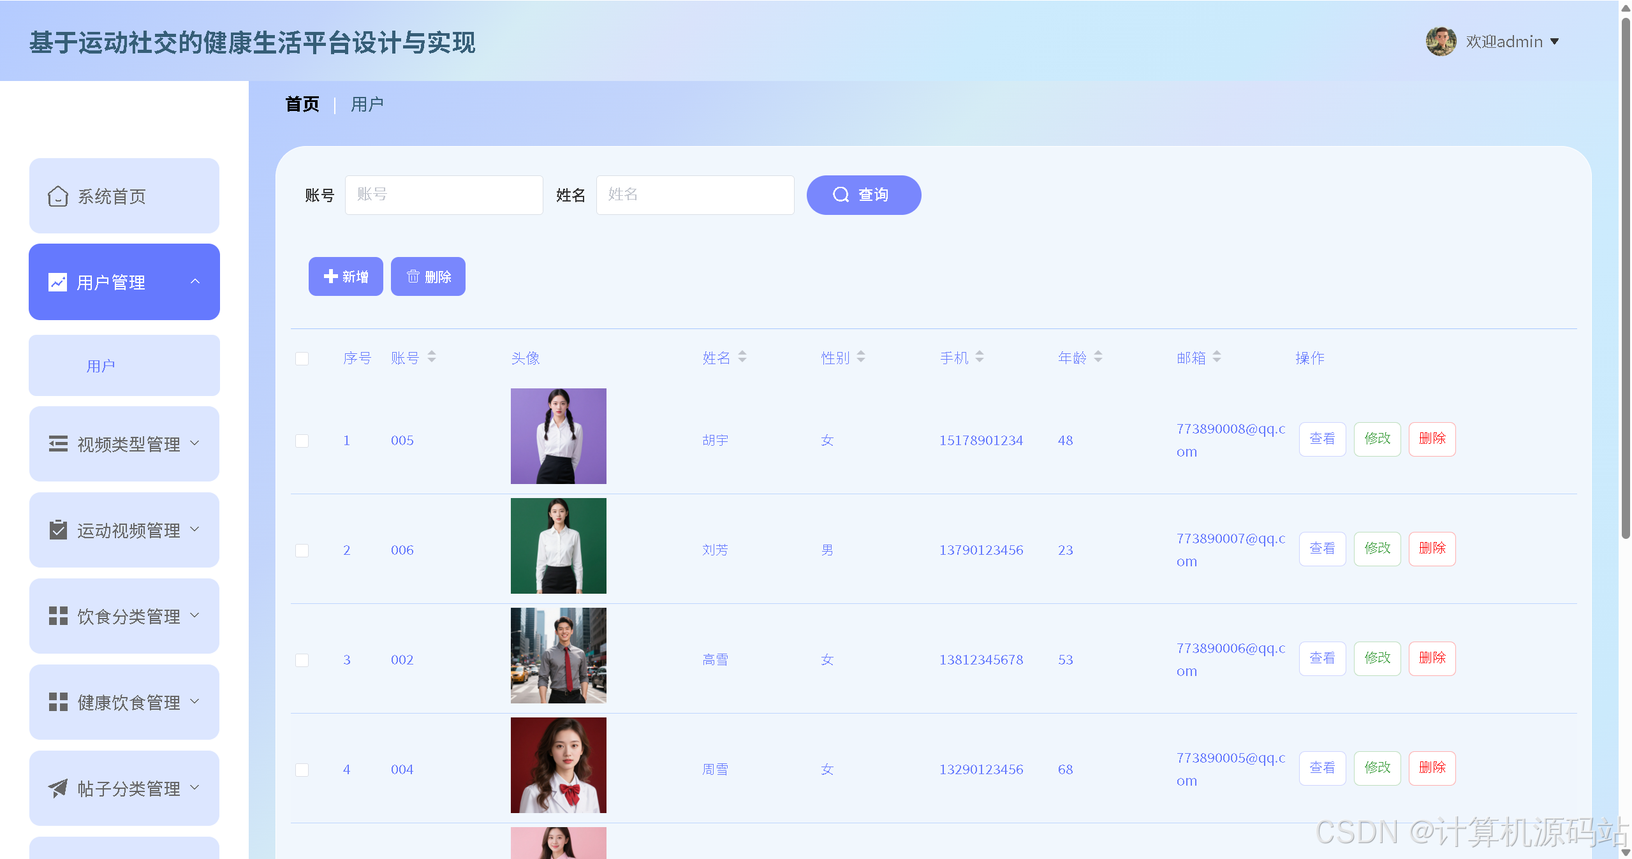Click the name 高雪
Screen dimensions: 1632x859
click(x=715, y=660)
